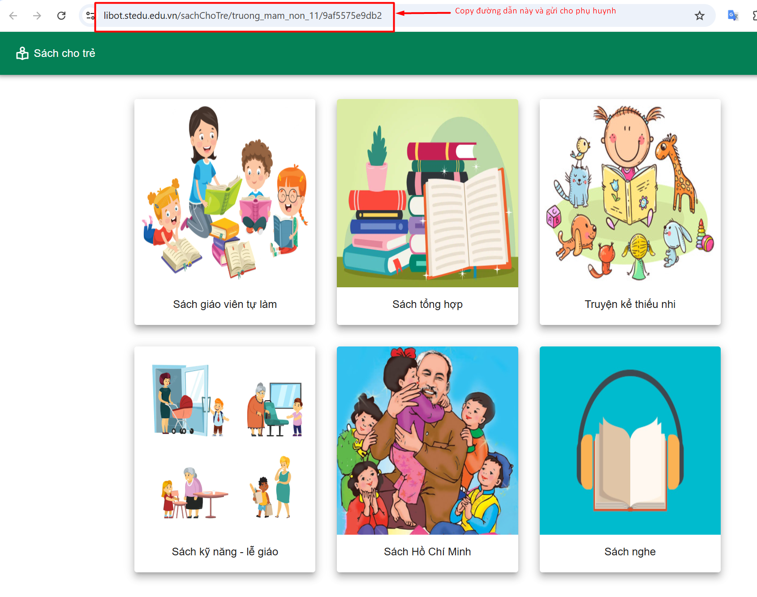Open the teacher reading with kids image
757x597 pixels.
pos(225,193)
